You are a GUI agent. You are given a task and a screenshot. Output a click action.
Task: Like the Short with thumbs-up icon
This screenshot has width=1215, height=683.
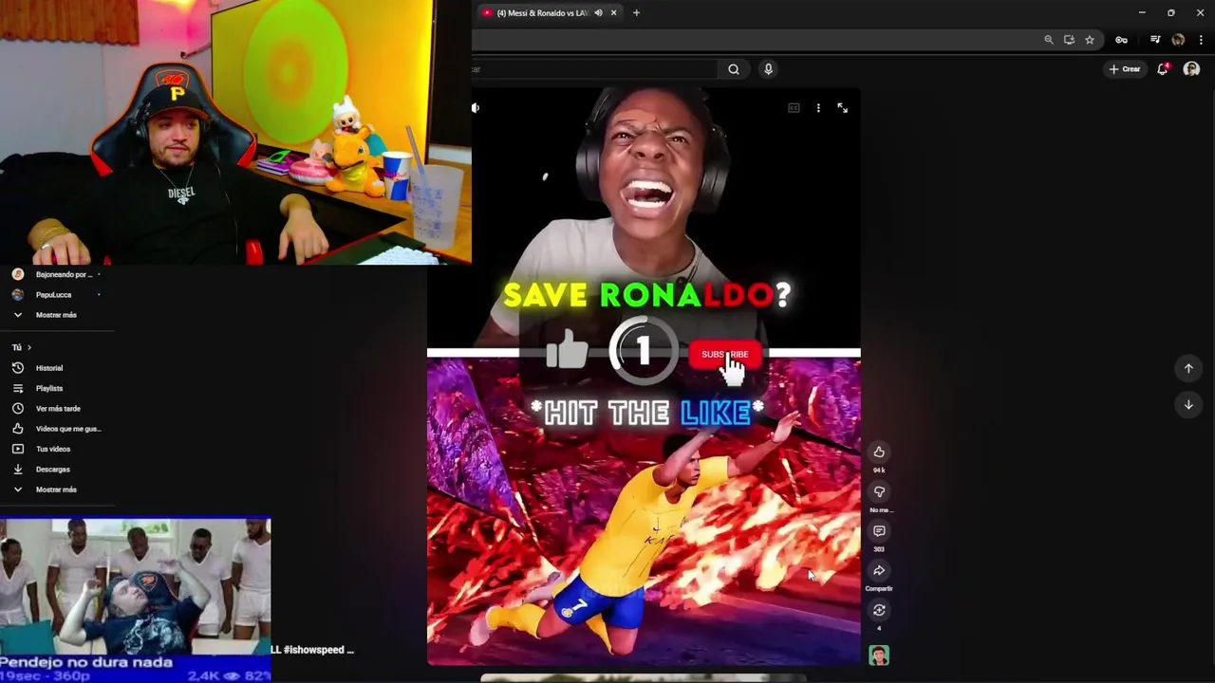coord(879,452)
